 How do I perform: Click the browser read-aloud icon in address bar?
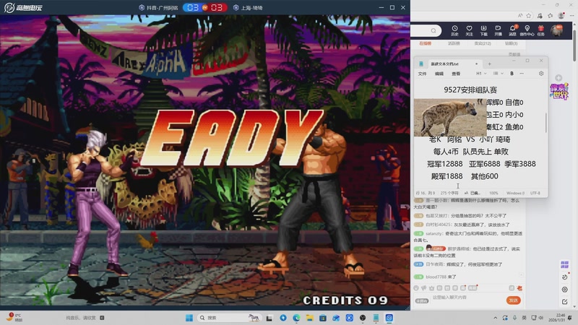[519, 15]
